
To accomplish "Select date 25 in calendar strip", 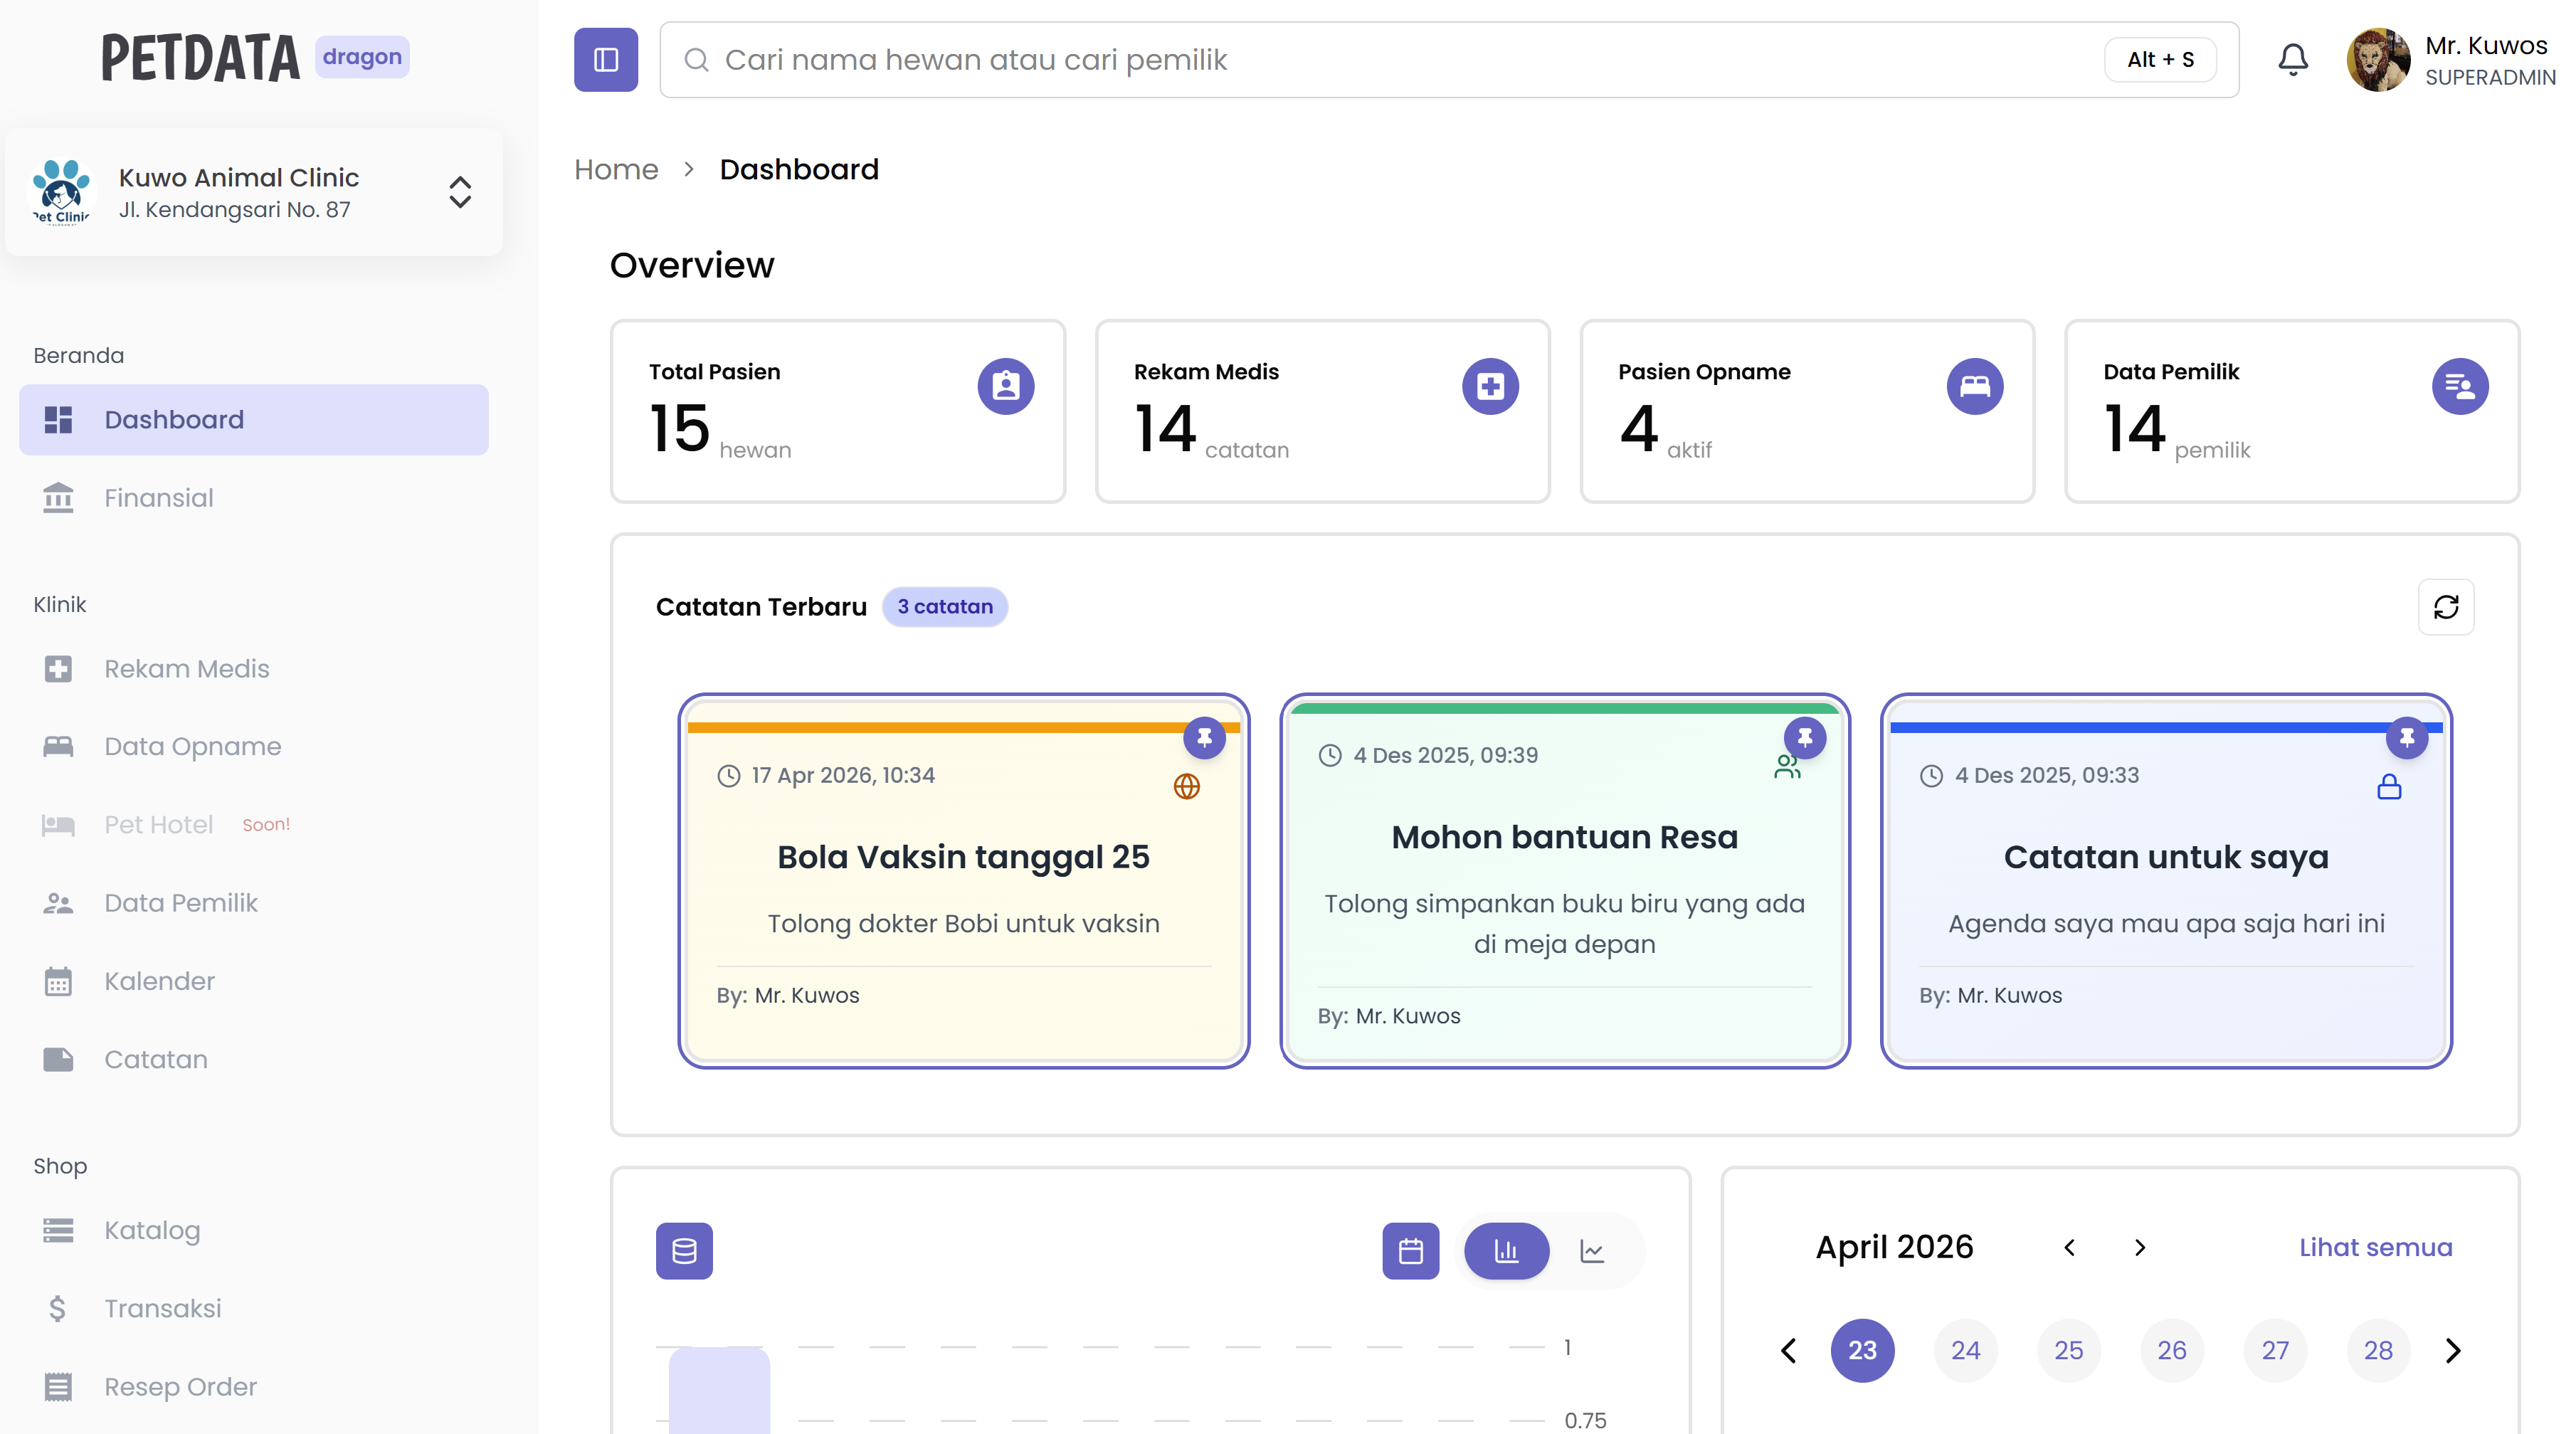I will coord(2068,1351).
